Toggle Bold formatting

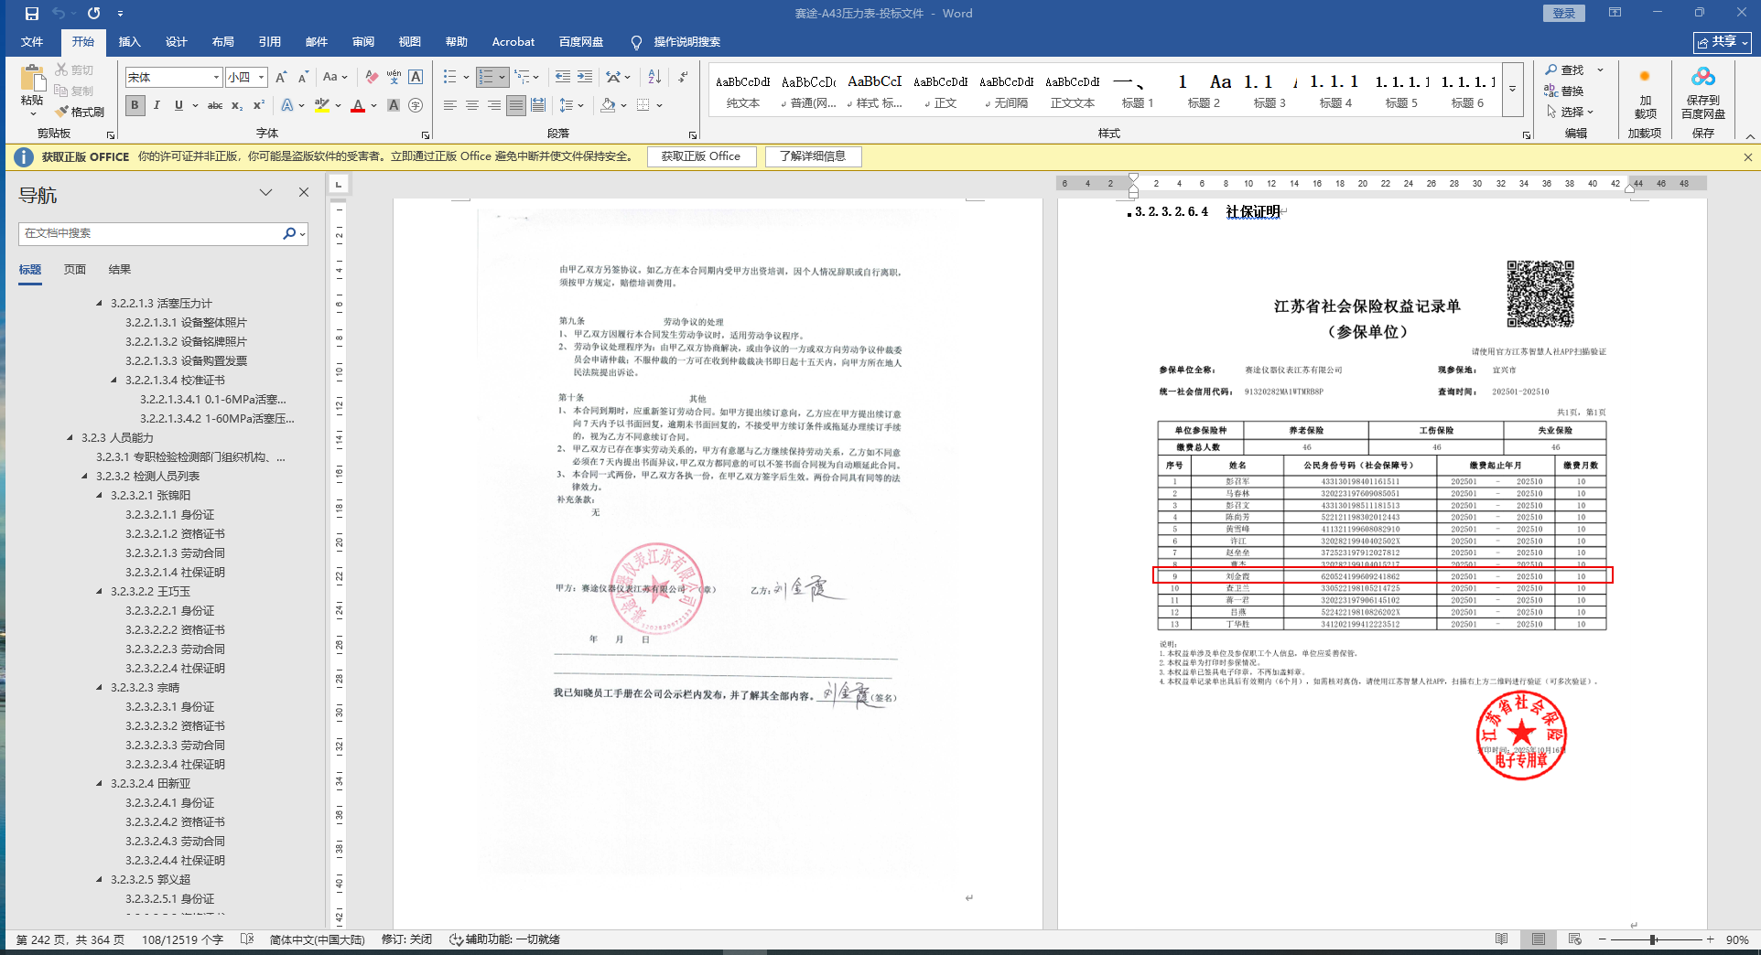pyautogui.click(x=135, y=106)
